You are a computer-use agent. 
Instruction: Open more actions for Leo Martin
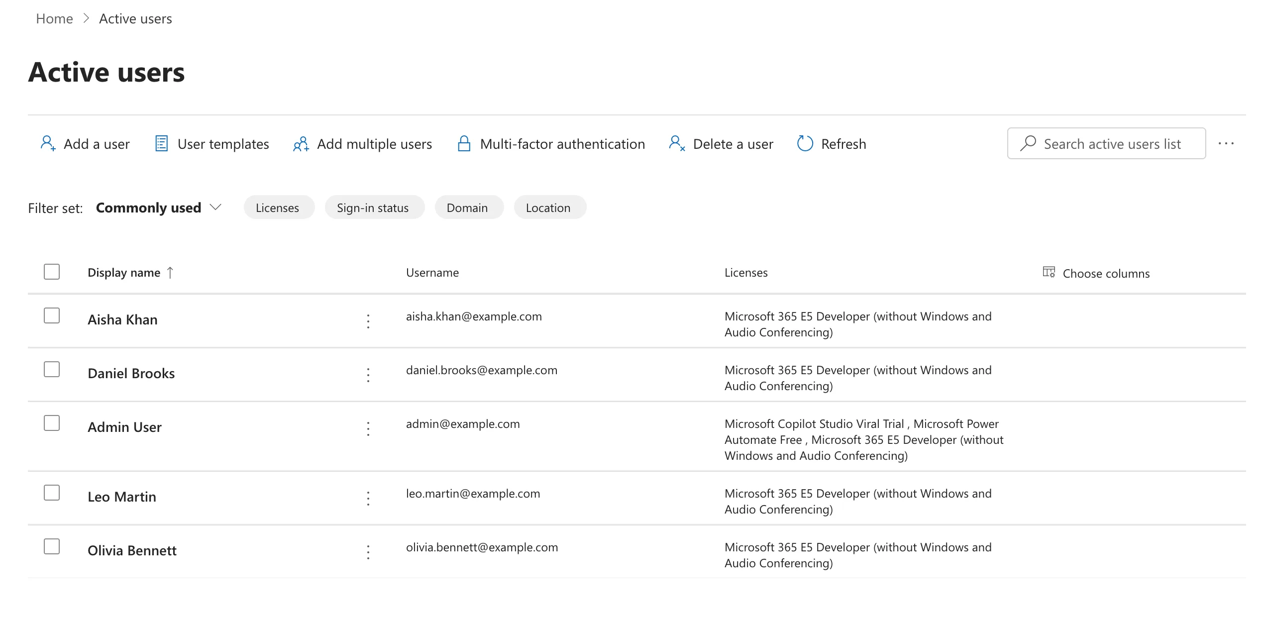pos(368,499)
